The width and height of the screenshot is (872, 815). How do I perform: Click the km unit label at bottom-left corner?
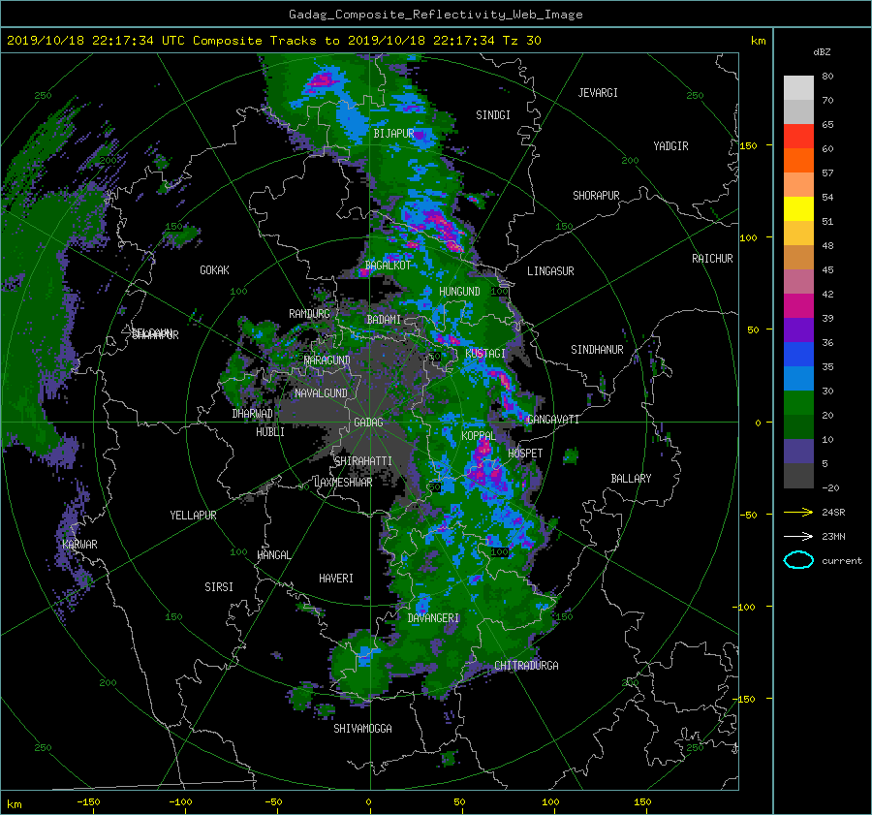[14, 805]
